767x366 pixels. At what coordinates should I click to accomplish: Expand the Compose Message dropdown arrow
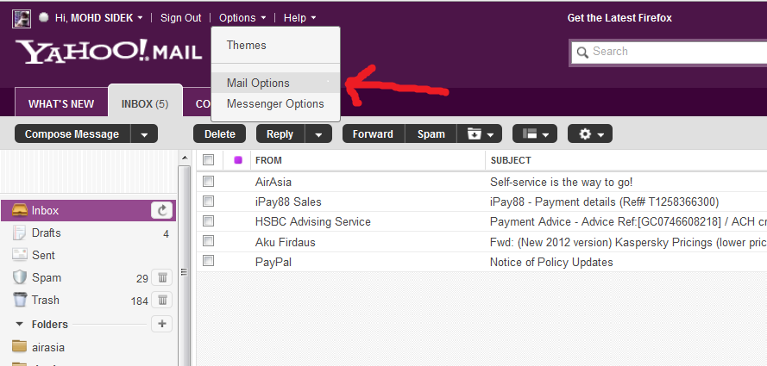click(x=144, y=133)
